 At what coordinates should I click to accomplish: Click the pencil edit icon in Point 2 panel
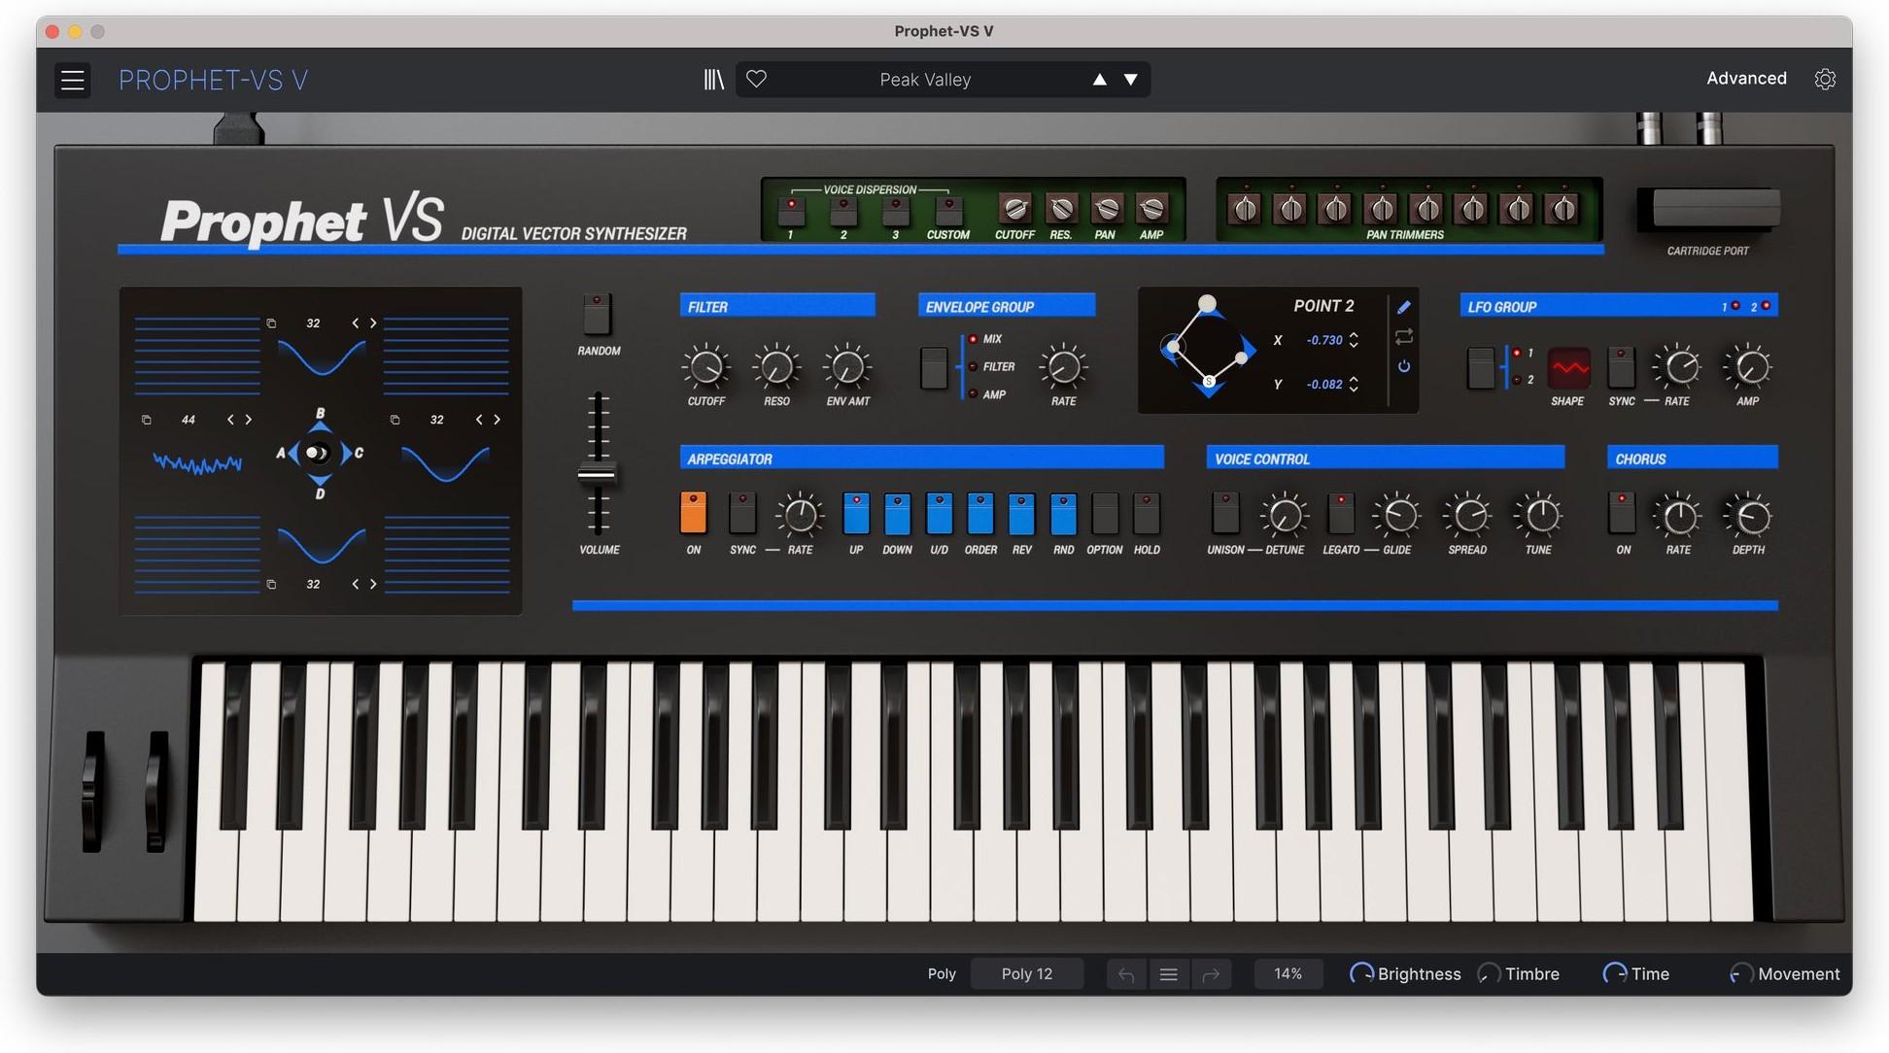coord(1403,306)
